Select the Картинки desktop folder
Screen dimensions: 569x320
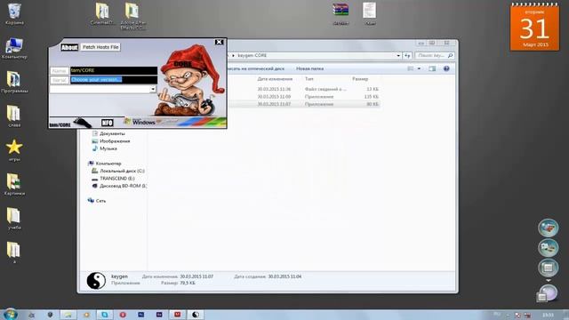(x=14, y=184)
